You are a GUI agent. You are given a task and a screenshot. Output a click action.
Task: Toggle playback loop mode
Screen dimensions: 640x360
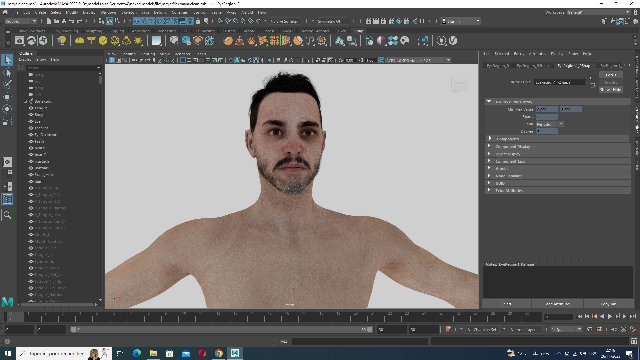pos(589,329)
